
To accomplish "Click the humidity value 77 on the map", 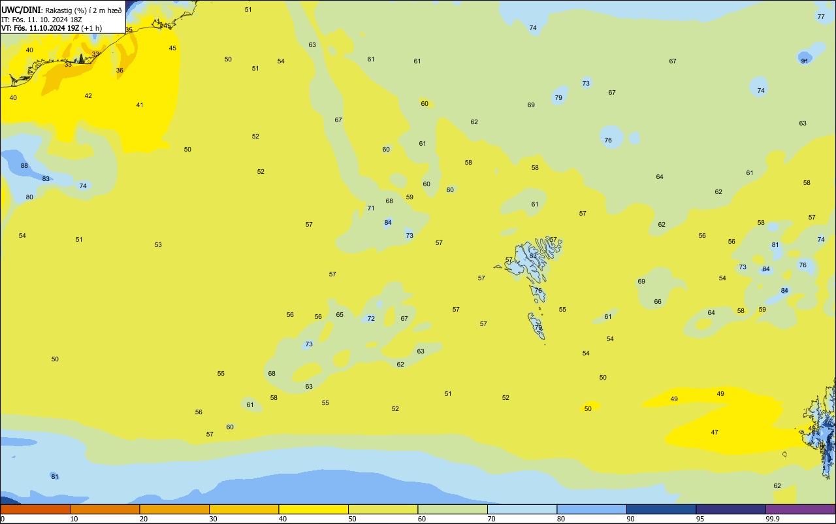I will click(x=821, y=16).
